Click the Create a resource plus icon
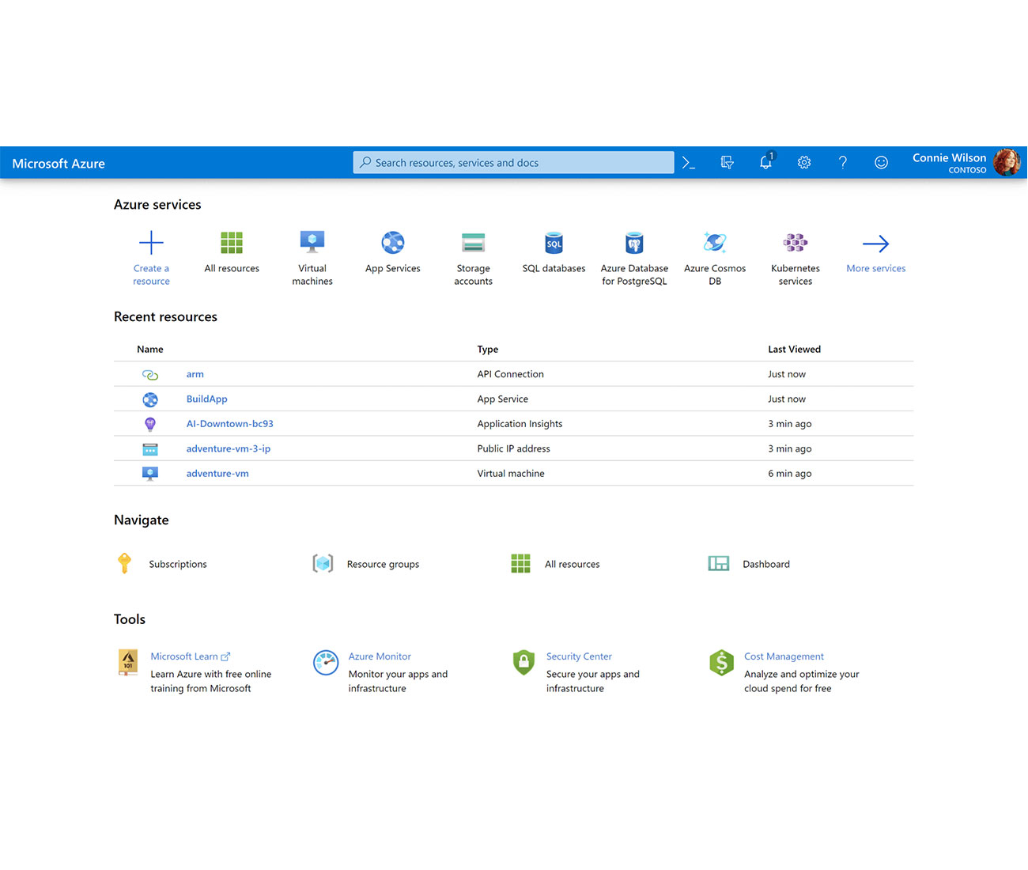 tap(151, 243)
